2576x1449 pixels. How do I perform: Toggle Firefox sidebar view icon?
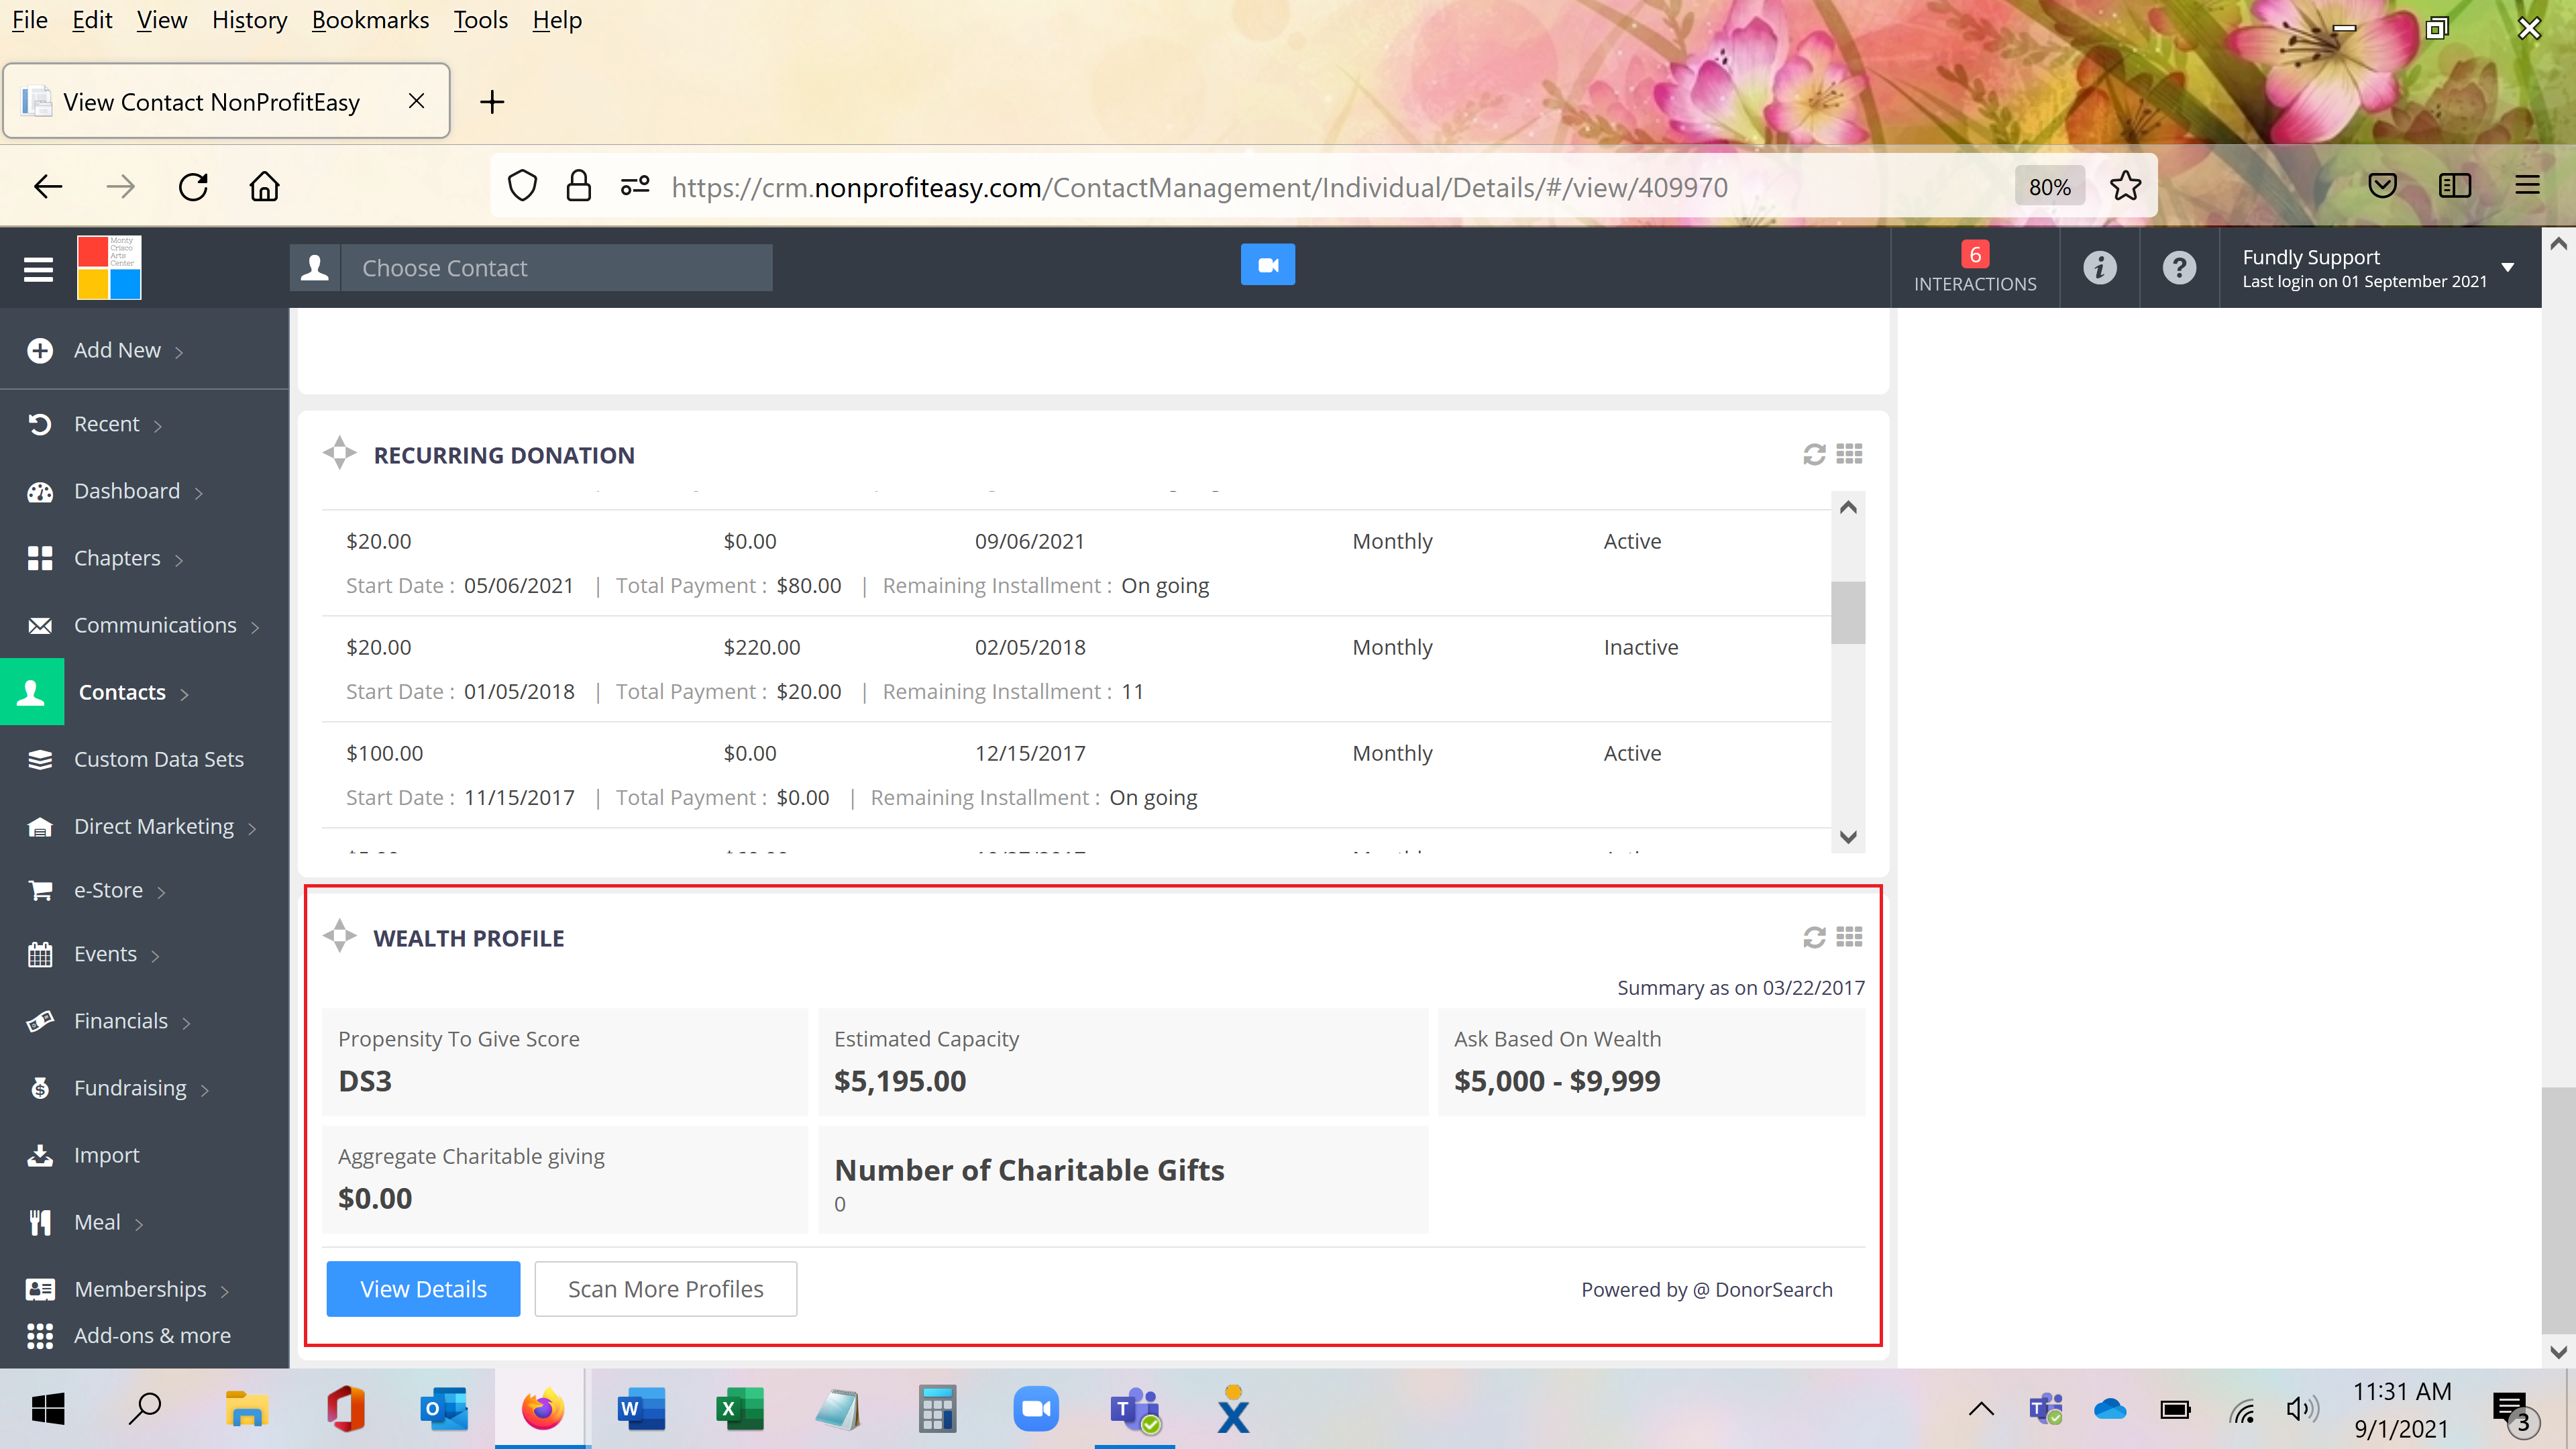point(2455,186)
